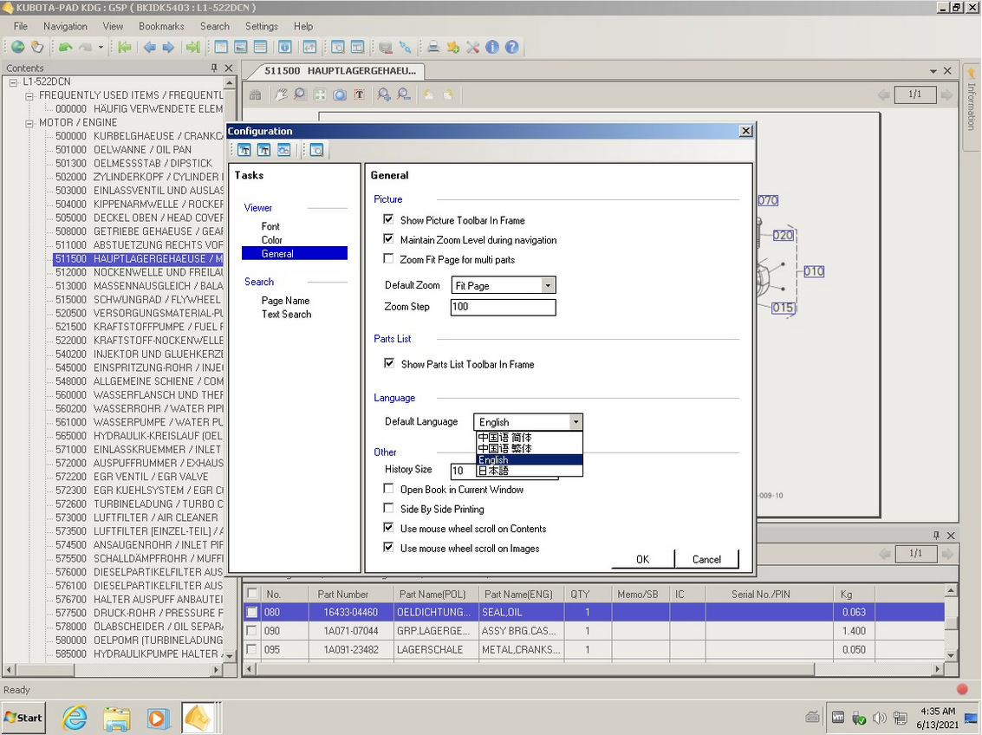Jump to last page with green arrow icon

[x=193, y=47]
